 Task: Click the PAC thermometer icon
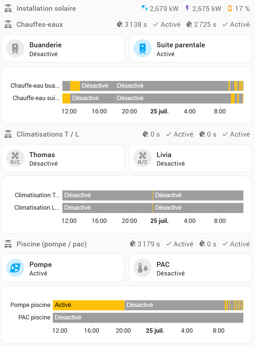pos(142,268)
